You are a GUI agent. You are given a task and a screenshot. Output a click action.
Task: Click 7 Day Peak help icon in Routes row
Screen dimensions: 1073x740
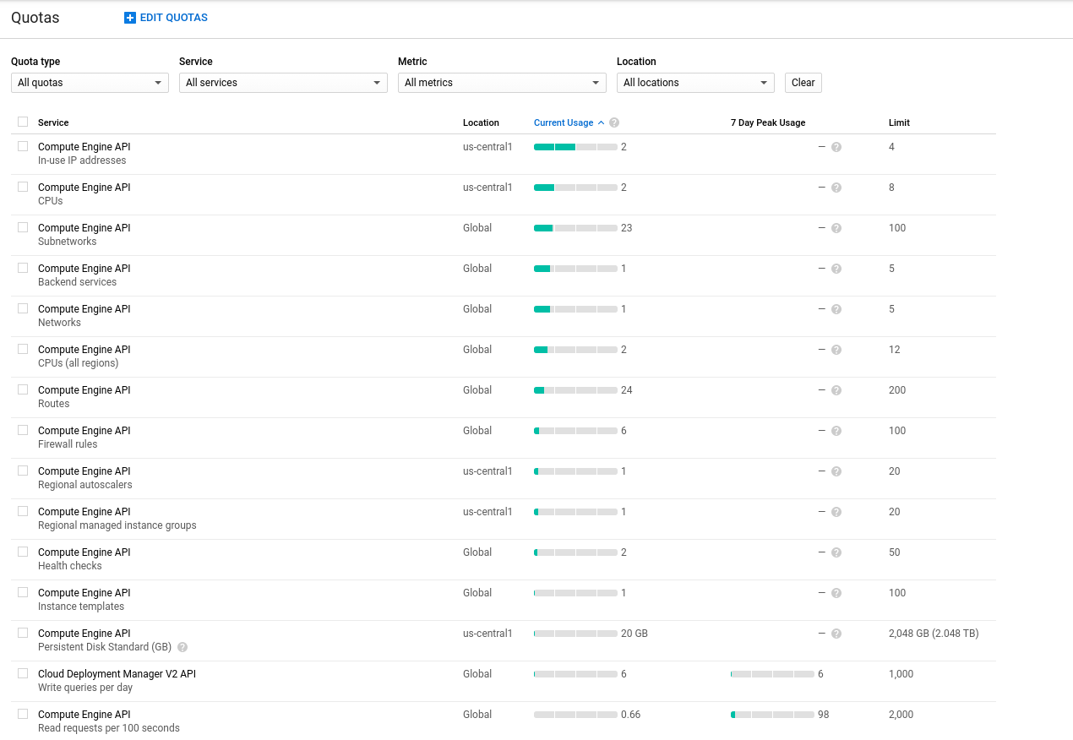click(836, 390)
